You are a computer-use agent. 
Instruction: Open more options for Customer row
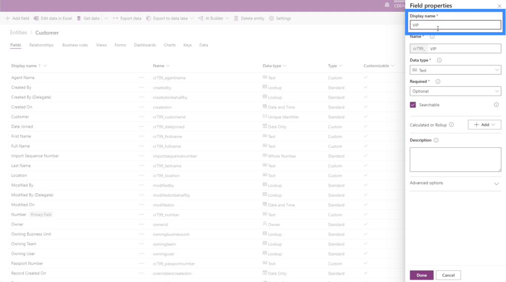141,116
